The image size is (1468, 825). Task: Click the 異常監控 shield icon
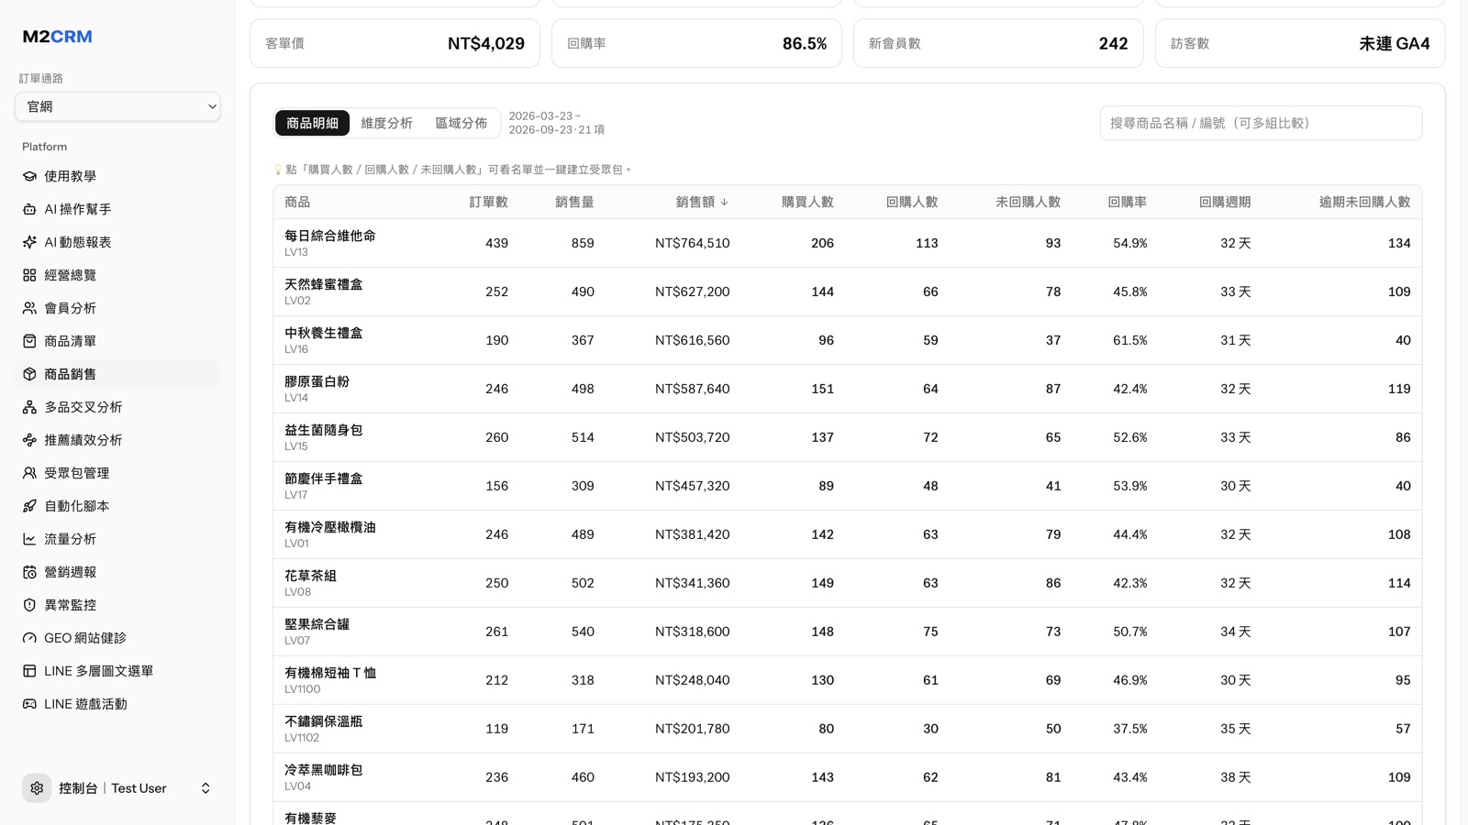[x=29, y=605]
